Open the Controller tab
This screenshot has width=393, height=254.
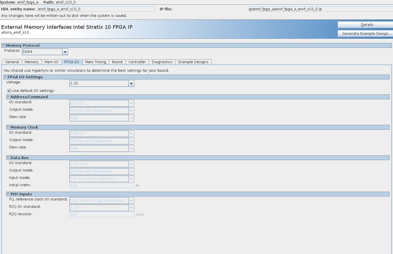(x=137, y=62)
